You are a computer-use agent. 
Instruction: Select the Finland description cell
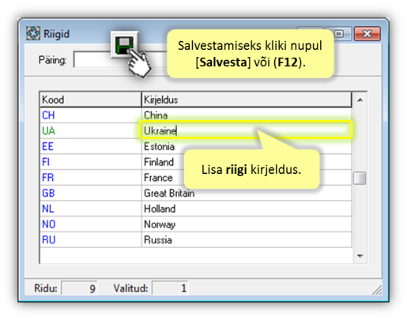(x=247, y=162)
